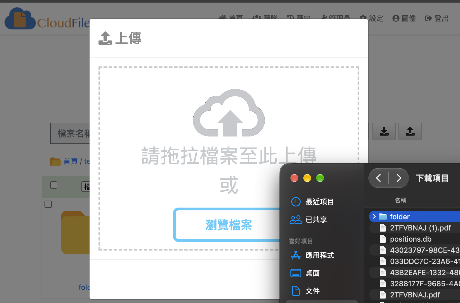This screenshot has height=303, width=460.
Task: Click 登出 to log out
Action: (x=437, y=18)
